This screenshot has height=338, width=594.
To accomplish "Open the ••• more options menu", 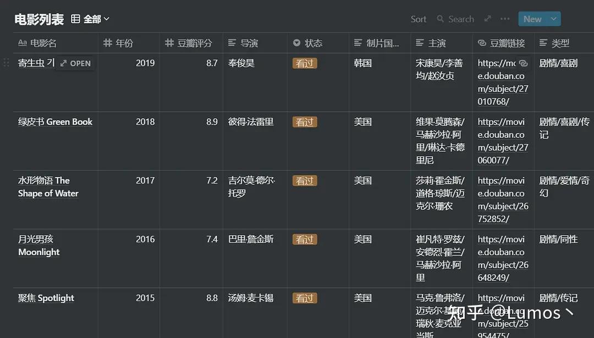I will pos(505,18).
